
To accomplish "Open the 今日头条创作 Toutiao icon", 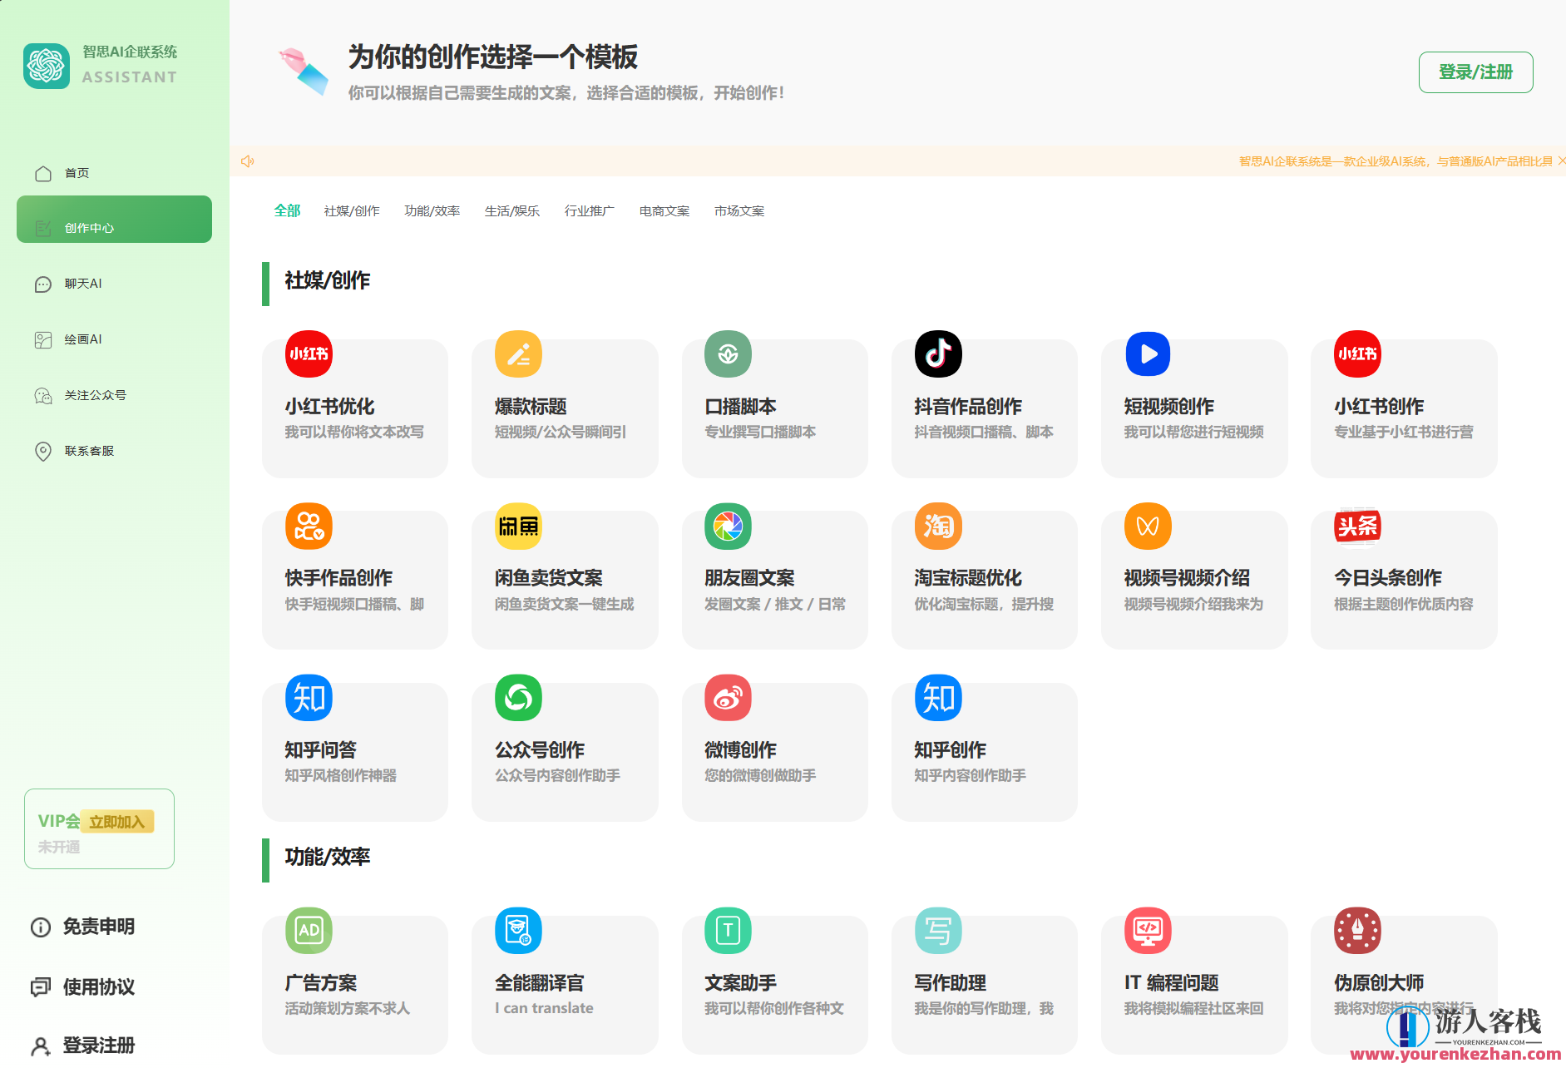I will coord(1357,527).
